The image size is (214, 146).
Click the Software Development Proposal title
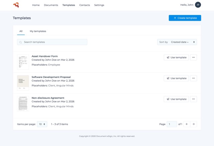51,77
